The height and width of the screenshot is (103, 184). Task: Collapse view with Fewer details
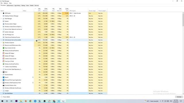(x=5, y=97)
